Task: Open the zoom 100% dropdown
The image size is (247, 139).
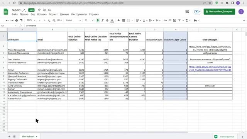Action: pos(31,20)
